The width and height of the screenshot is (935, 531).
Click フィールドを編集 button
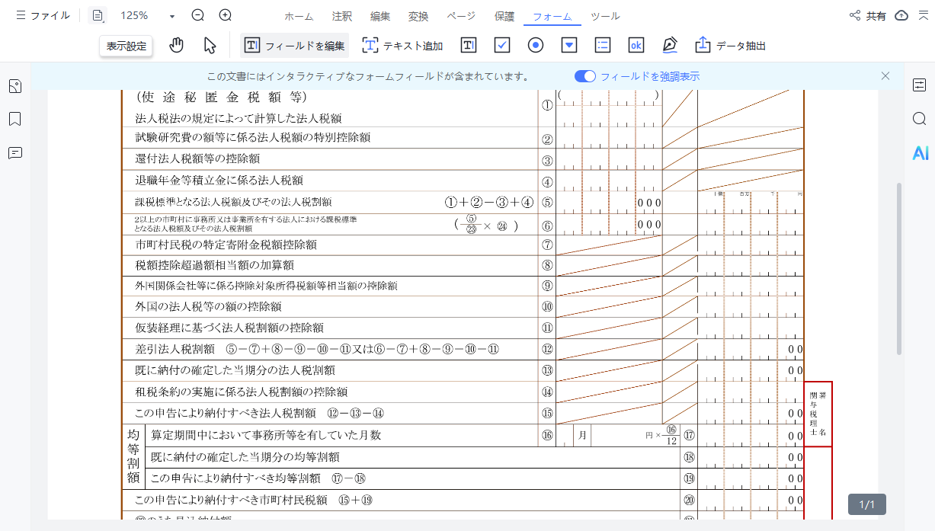[295, 46]
